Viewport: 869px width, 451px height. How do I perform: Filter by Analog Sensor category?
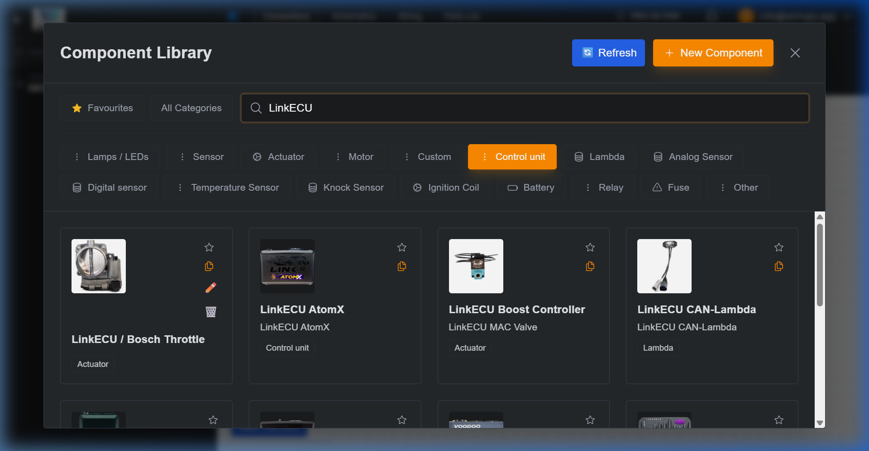[x=693, y=157]
